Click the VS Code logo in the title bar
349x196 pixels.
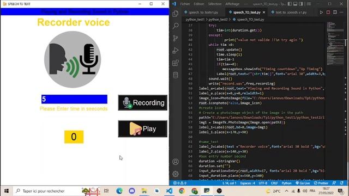point(174,4)
